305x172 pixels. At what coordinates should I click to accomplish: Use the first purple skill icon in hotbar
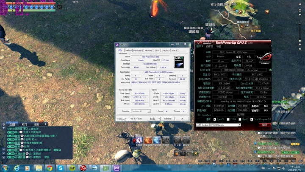[x=139, y=141]
